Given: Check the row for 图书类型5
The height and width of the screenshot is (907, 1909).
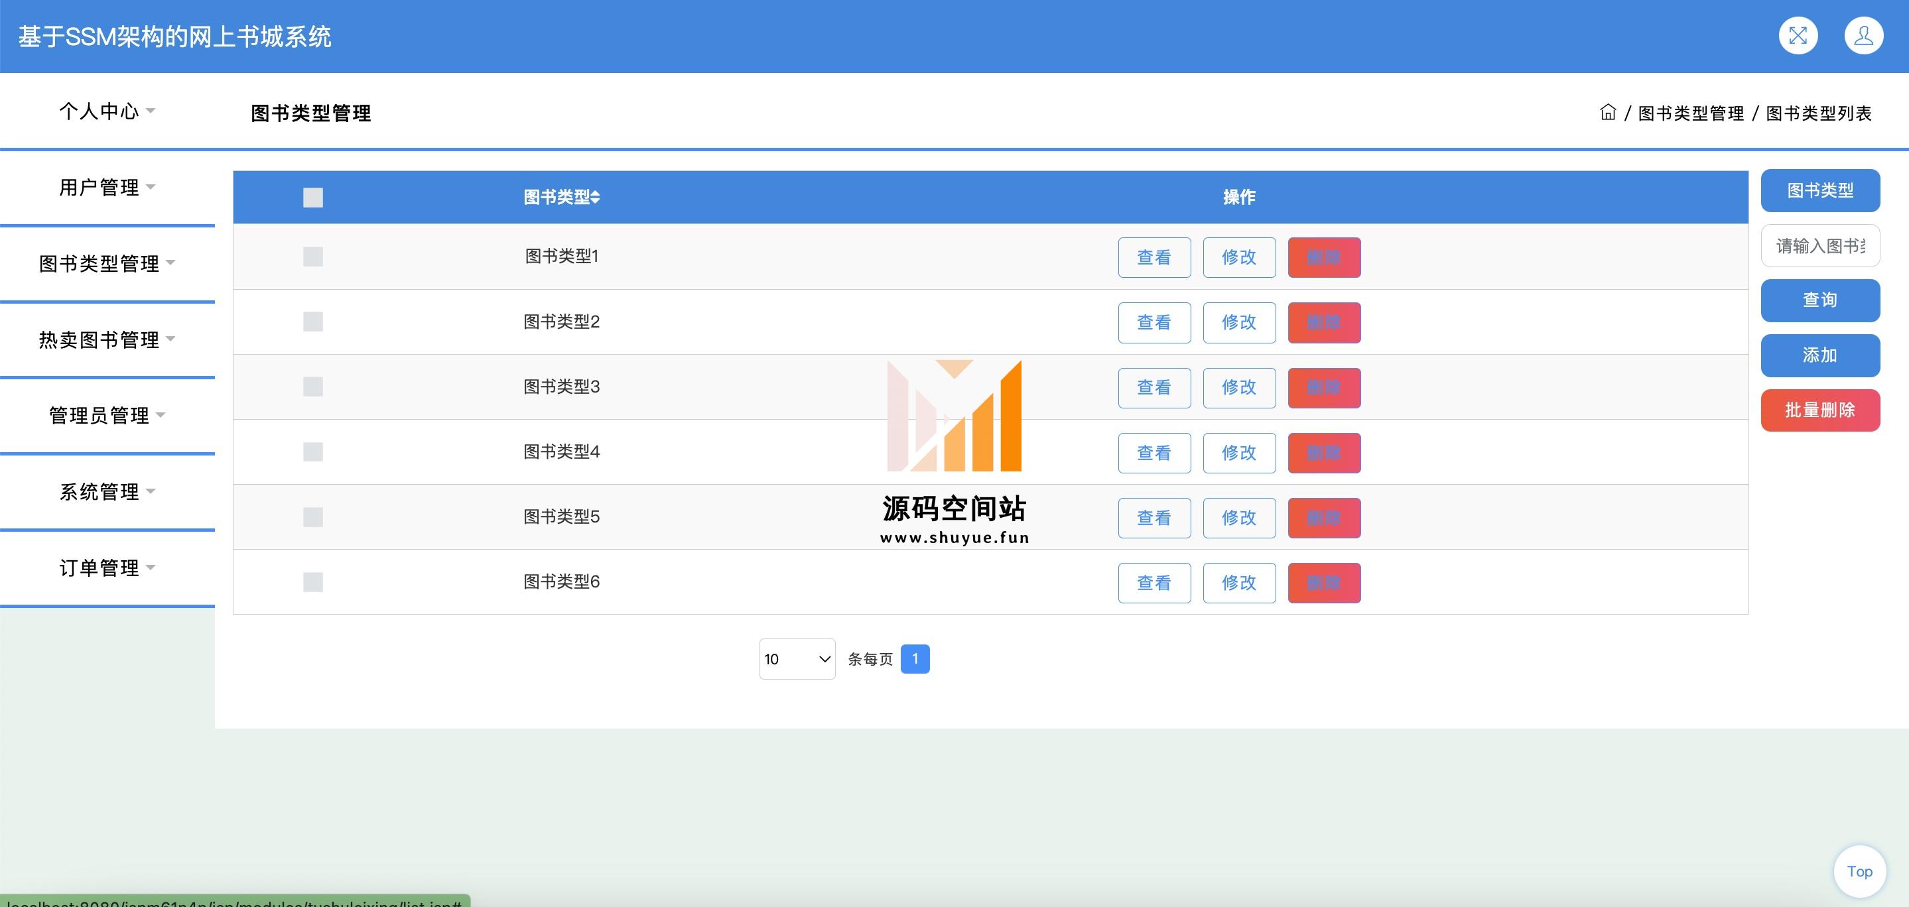Looking at the screenshot, I should pyautogui.click(x=312, y=517).
